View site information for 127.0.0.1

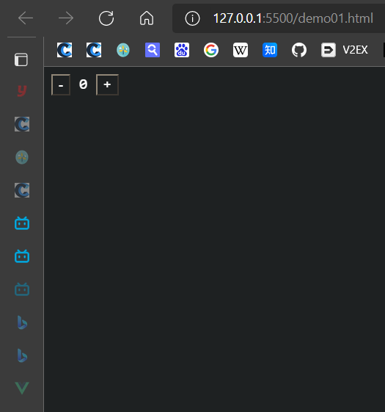coord(192,18)
